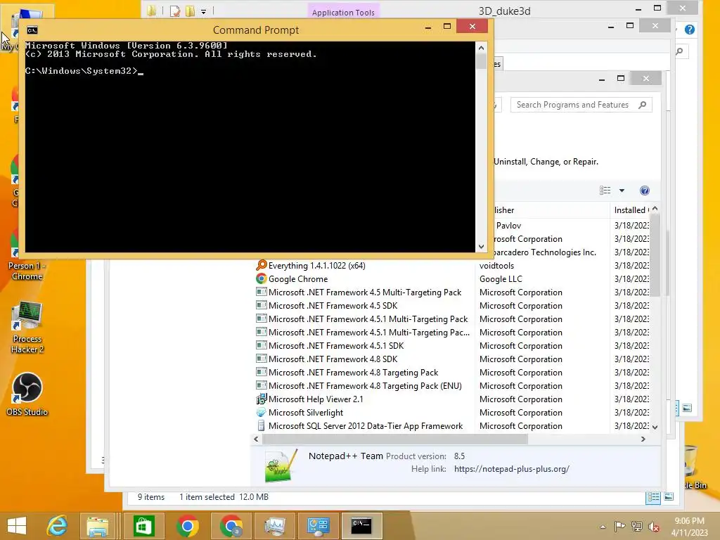The image size is (720, 540).
Task: Select the Google Chrome program entry
Action: pyautogui.click(x=298, y=278)
